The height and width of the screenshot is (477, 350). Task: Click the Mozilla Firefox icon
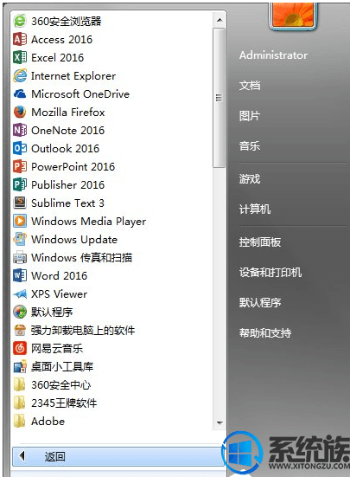[x=20, y=112]
